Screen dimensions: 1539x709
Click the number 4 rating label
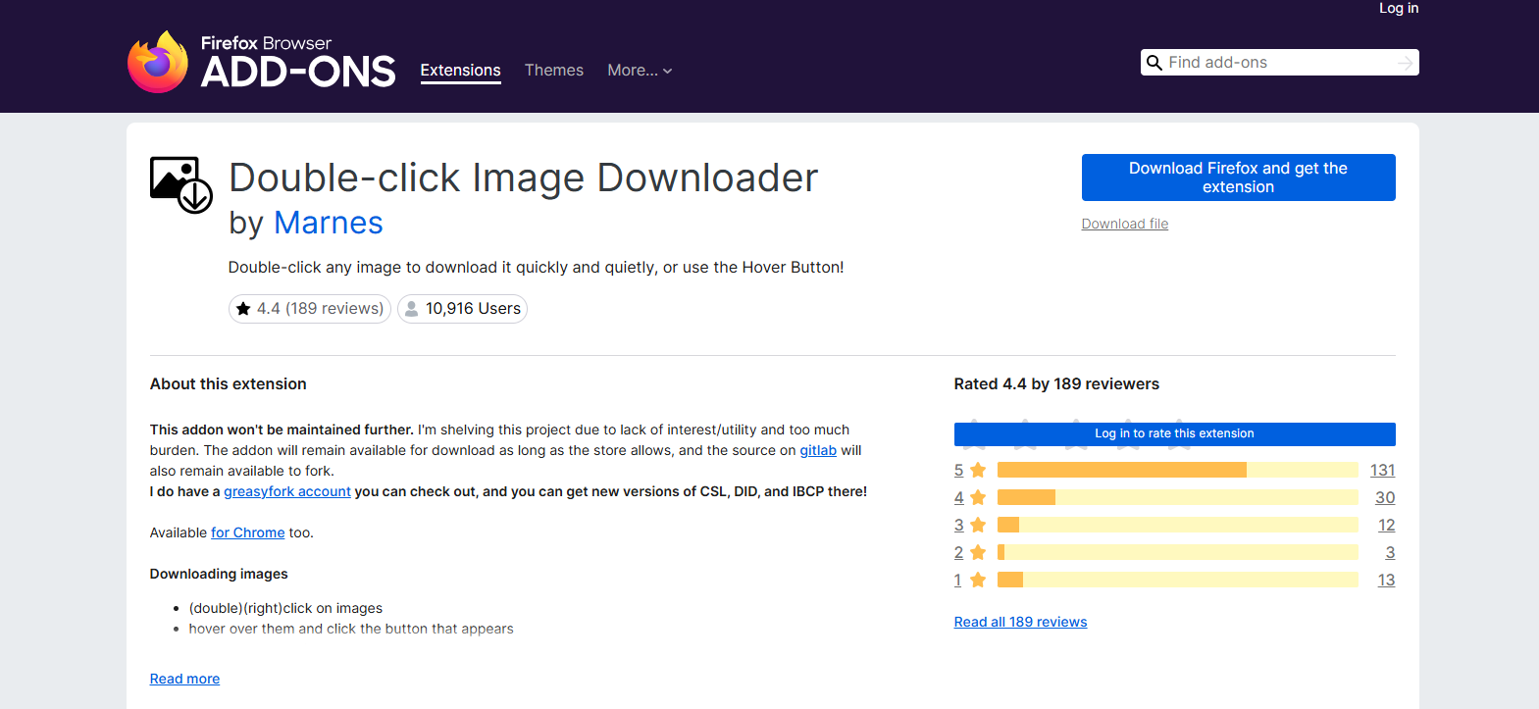pyautogui.click(x=959, y=498)
